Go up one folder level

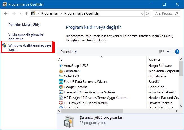pyautogui.click(x=26, y=13)
